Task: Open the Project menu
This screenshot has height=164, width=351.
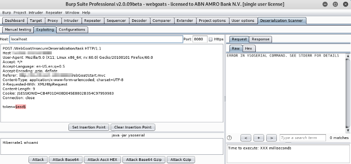Action: pyautogui.click(x=20, y=13)
